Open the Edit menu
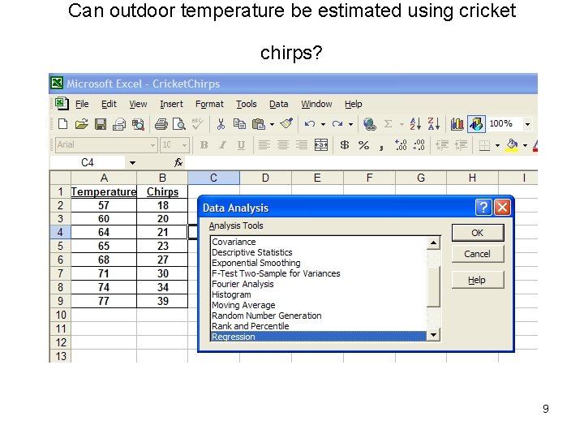This screenshot has width=584, height=438. pyautogui.click(x=109, y=104)
